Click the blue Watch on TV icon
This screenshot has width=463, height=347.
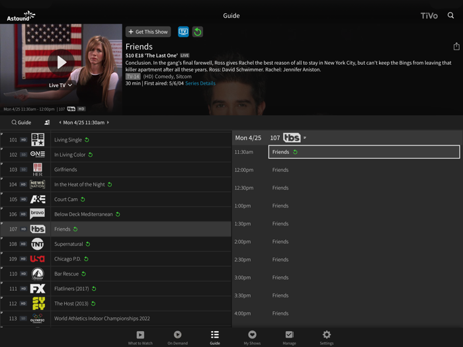tap(183, 32)
